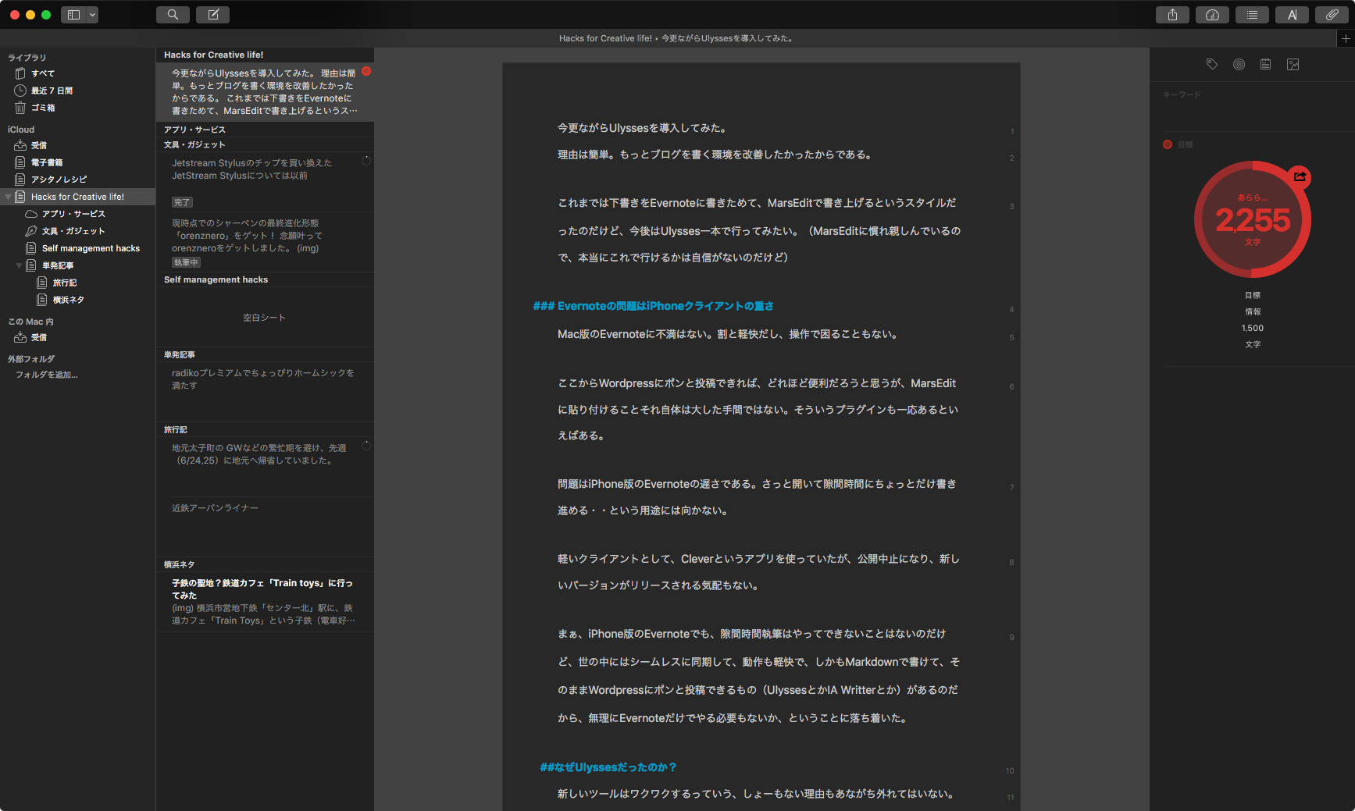
Task: Open the 今更ながらUlyssesを導入してみた sheet
Action: (265, 92)
